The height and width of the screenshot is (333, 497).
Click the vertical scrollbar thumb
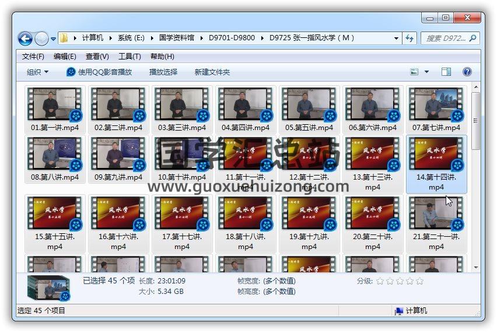point(476,121)
